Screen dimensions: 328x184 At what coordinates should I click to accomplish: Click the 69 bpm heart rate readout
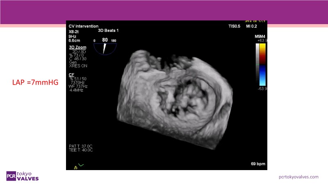(258, 164)
